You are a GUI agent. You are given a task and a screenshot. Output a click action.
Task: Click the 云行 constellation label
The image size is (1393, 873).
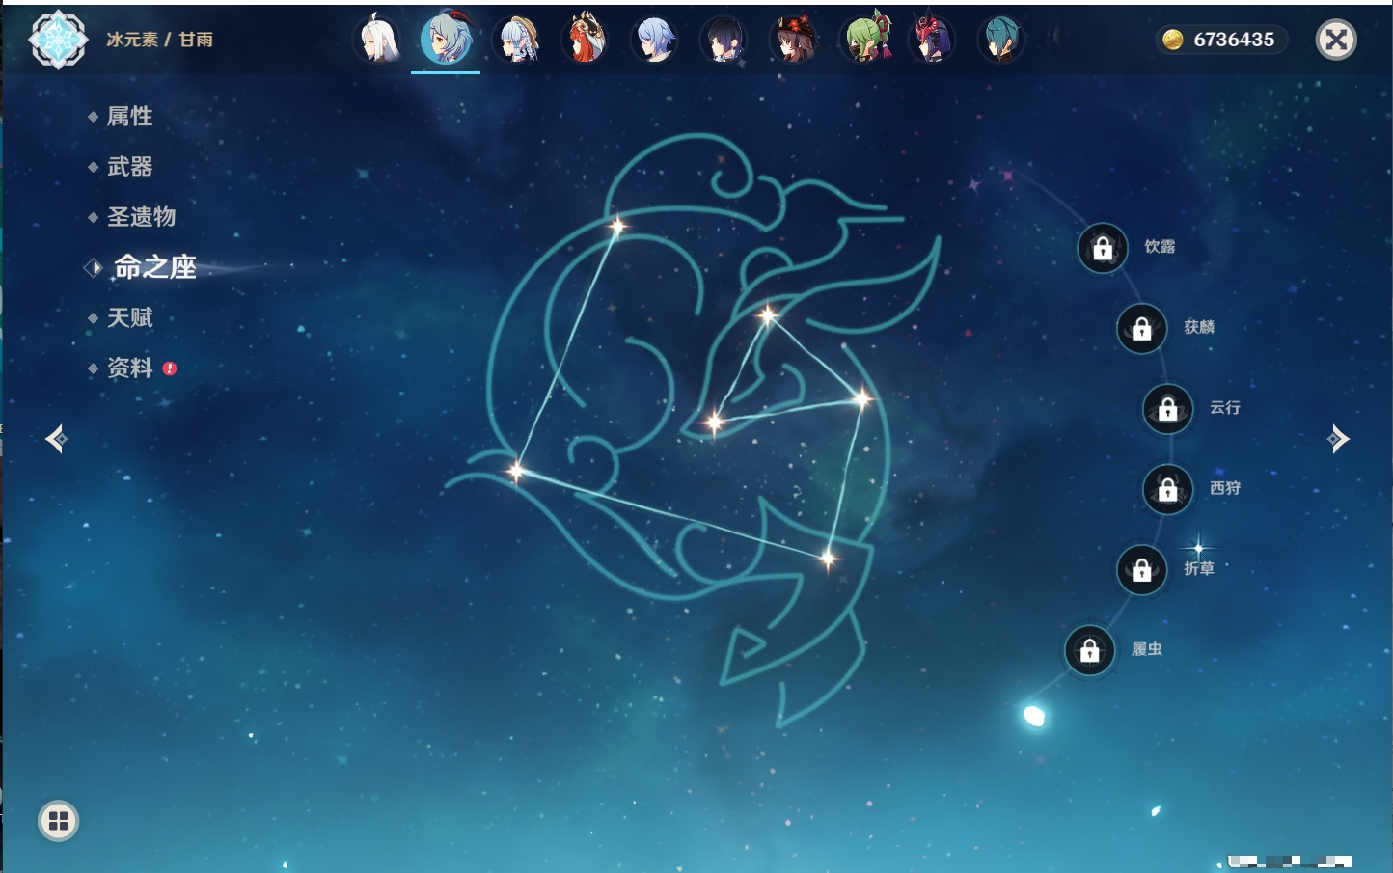coord(1225,408)
